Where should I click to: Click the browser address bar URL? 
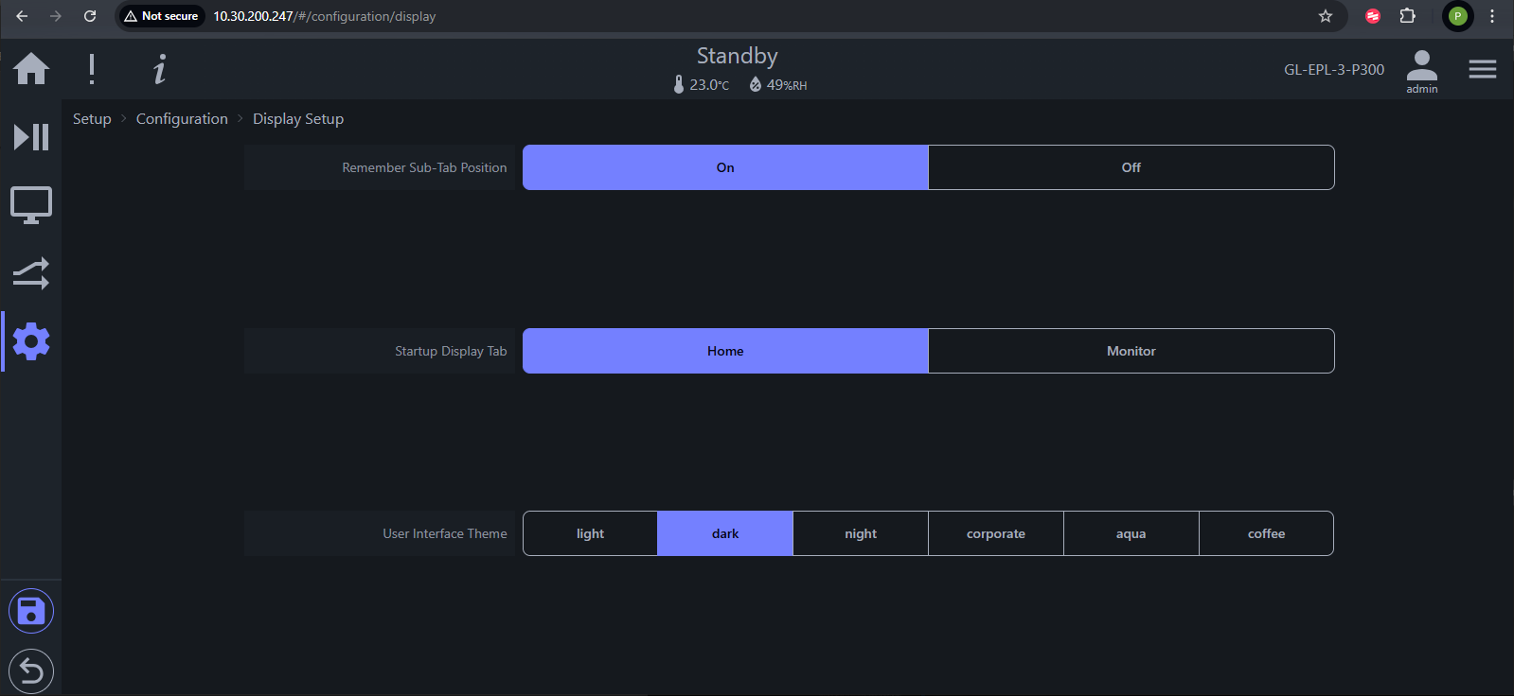pyautogui.click(x=324, y=16)
